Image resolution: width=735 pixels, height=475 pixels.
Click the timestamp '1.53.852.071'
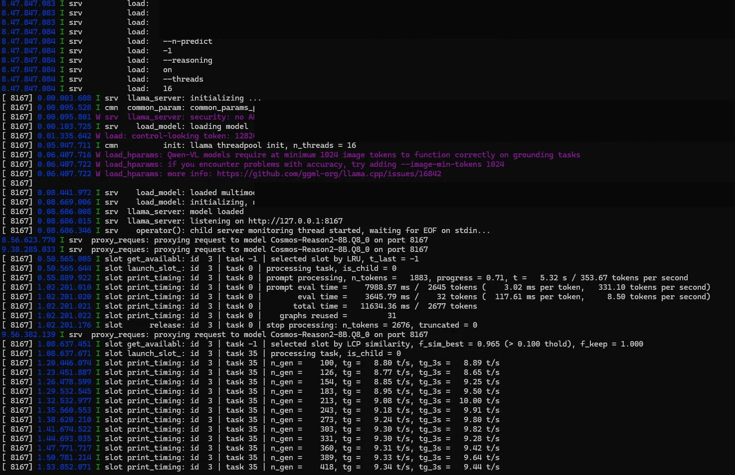coord(64,467)
